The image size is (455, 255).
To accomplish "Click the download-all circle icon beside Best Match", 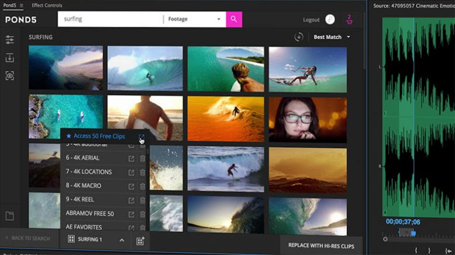I will [x=299, y=37].
